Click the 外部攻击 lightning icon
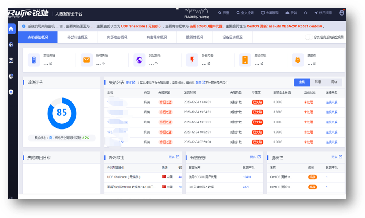 (192, 60)
